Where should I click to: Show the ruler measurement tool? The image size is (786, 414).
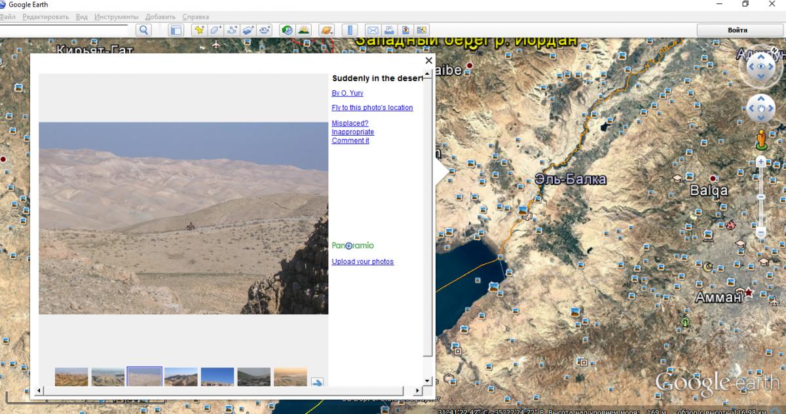pos(349,30)
